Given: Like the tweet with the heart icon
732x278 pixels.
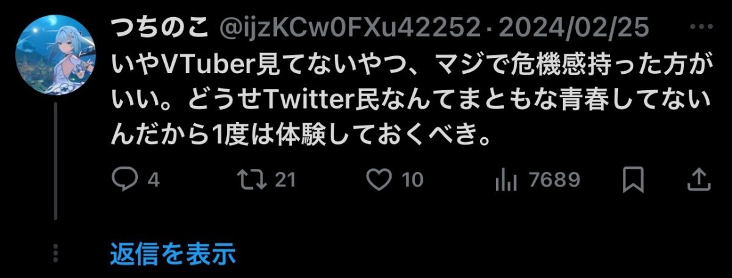Looking at the screenshot, I should click(x=382, y=179).
